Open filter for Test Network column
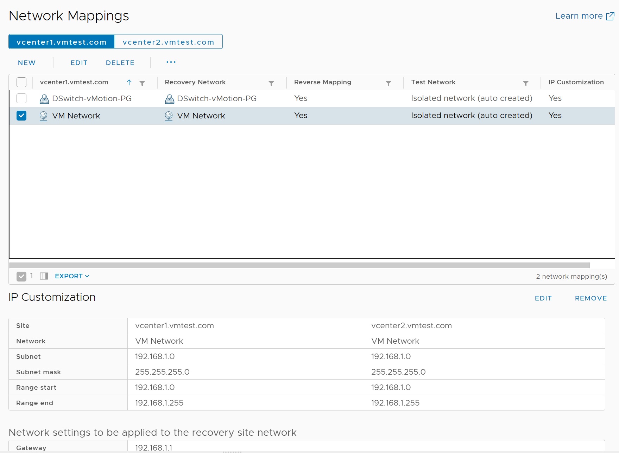Viewport: 619px width, 453px height. pyautogui.click(x=525, y=83)
